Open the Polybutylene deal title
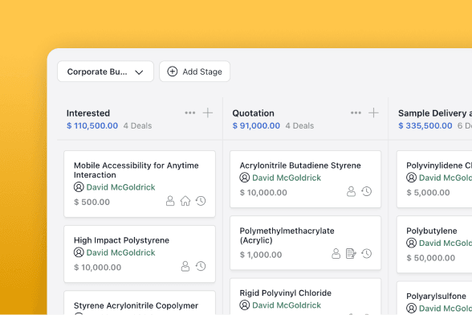Screen dimensions: 472x315 (x=432, y=231)
